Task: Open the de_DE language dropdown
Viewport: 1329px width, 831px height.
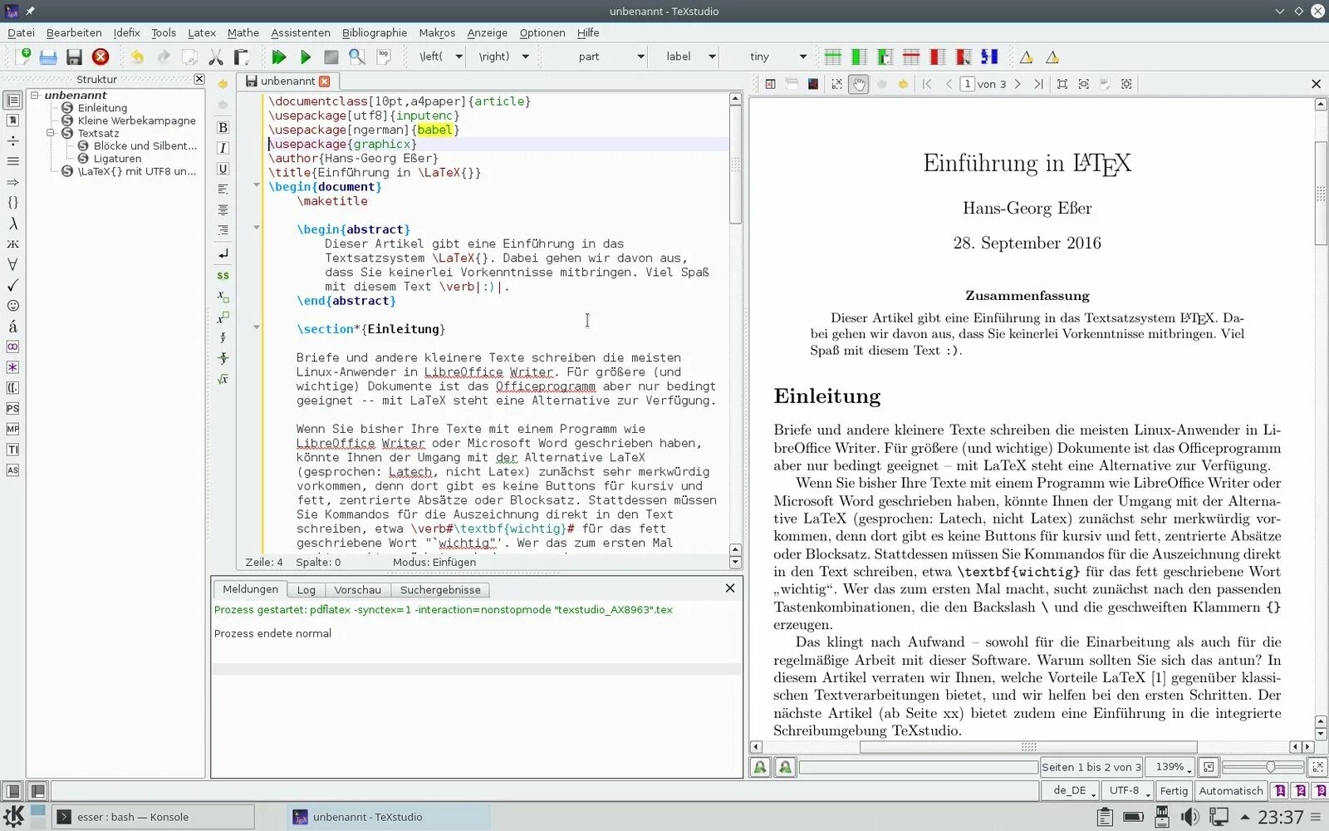Action: [1072, 790]
